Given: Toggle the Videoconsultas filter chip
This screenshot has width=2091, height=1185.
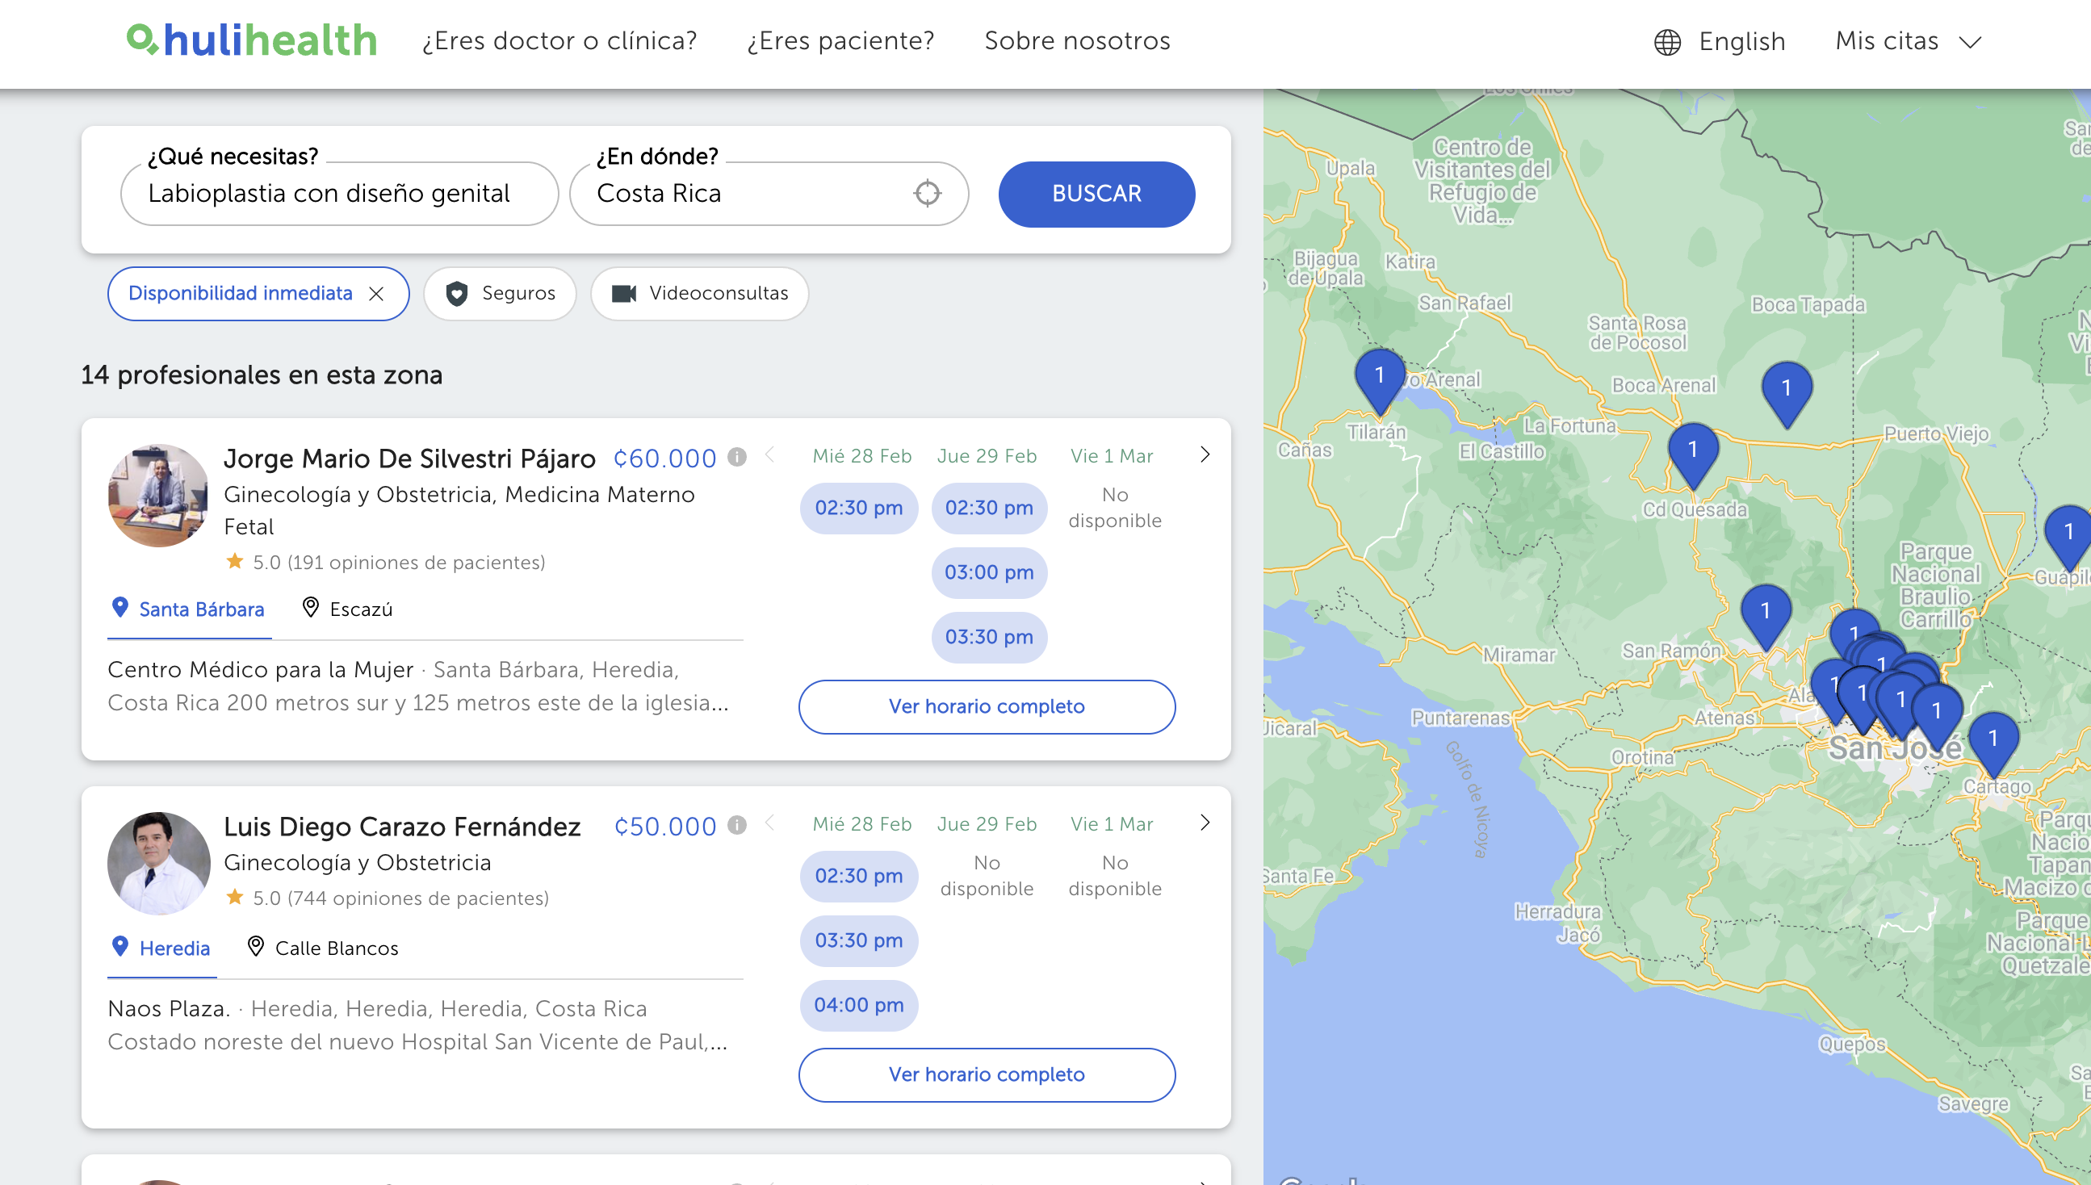Looking at the screenshot, I should click(x=699, y=294).
